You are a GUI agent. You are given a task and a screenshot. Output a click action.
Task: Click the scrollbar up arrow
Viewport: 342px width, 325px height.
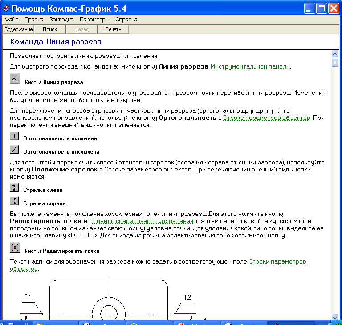(x=335, y=54)
